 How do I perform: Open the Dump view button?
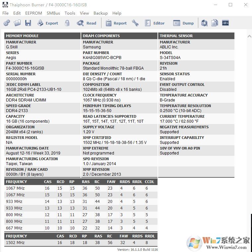pyautogui.click(x=183, y=23)
